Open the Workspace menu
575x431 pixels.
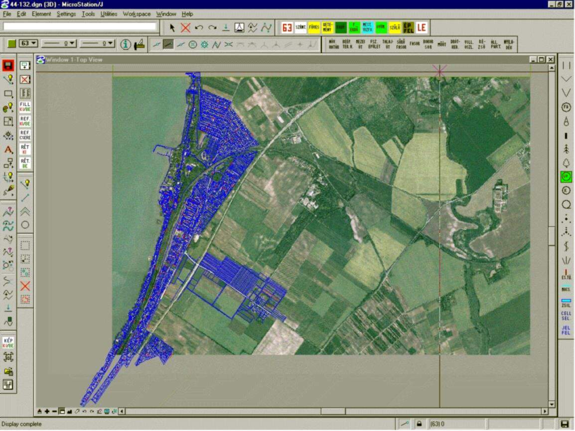coord(137,14)
